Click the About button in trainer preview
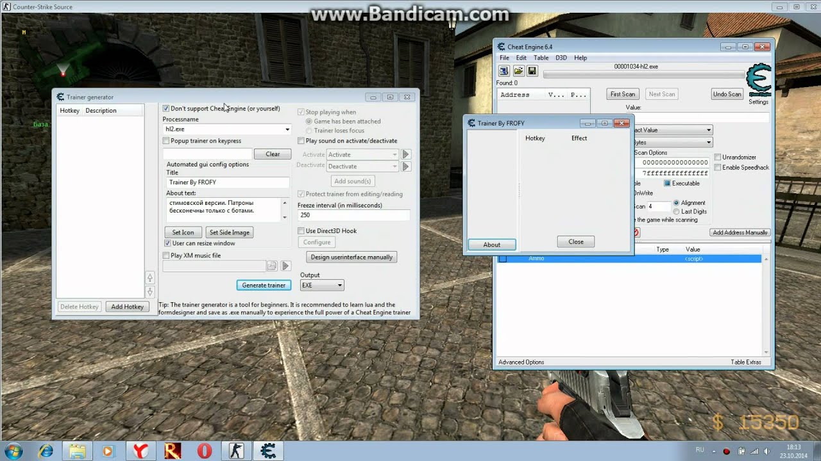 492,245
